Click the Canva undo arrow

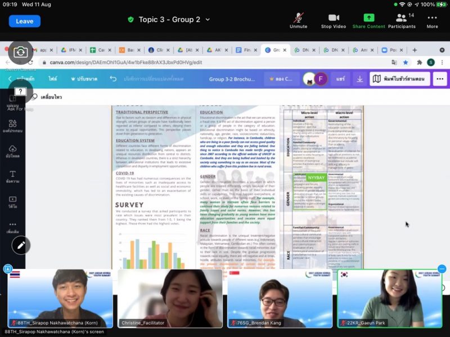pos(113,79)
